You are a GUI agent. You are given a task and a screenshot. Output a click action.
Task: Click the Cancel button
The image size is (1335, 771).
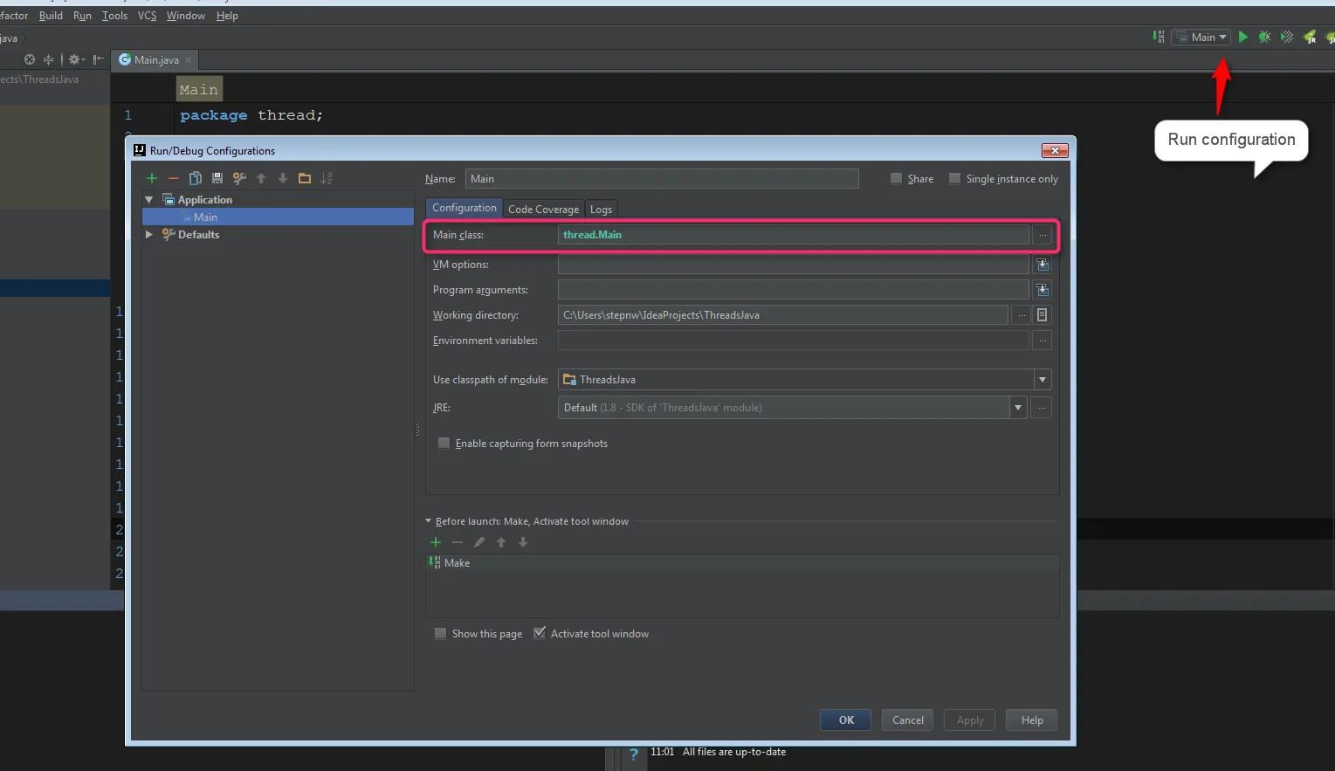point(907,720)
